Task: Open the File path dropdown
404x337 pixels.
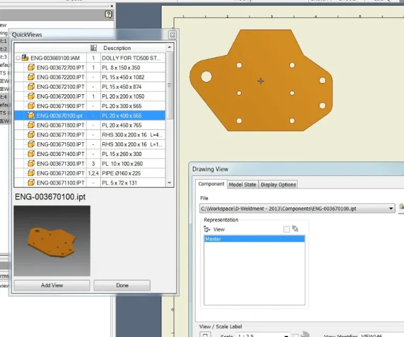Action: pyautogui.click(x=391, y=209)
